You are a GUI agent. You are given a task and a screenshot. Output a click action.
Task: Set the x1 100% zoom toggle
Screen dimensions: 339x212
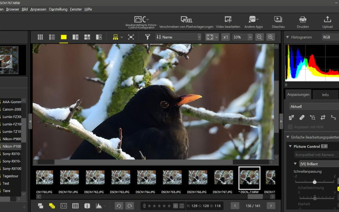(226, 37)
